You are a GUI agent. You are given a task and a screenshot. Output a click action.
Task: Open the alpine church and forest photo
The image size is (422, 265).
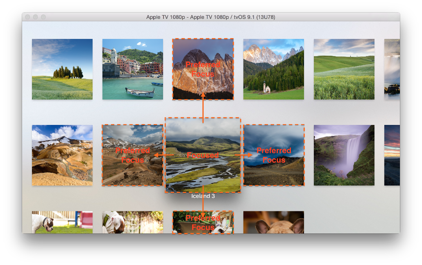coord(273,69)
